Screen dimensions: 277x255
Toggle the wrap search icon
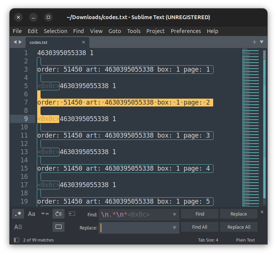[59, 214]
